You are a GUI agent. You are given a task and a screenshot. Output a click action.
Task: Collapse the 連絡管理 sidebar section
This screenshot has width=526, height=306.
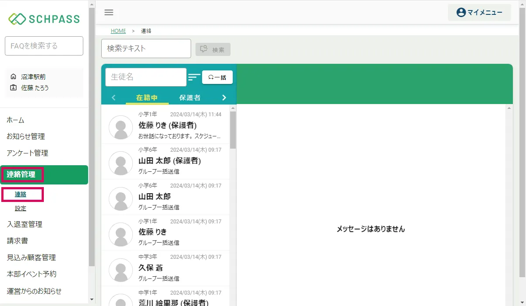[44, 175]
